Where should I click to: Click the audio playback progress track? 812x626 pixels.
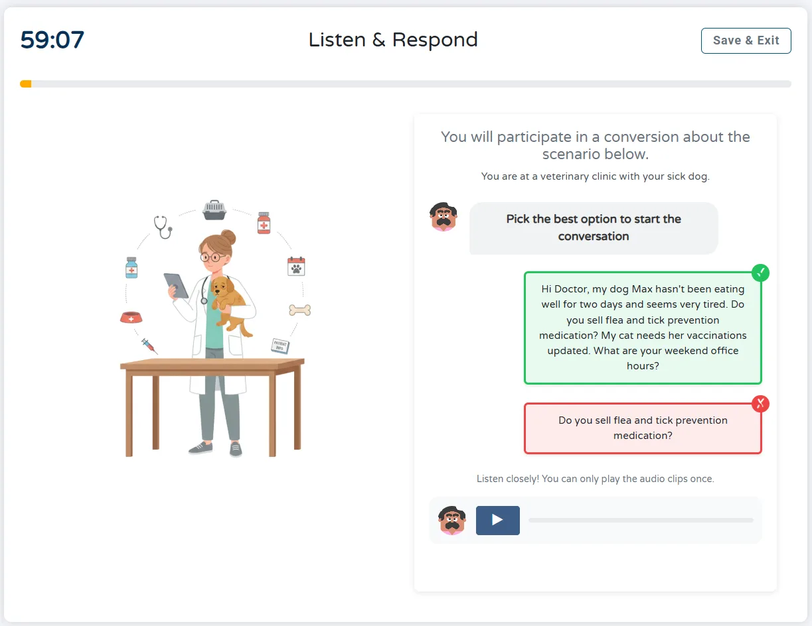click(x=639, y=521)
